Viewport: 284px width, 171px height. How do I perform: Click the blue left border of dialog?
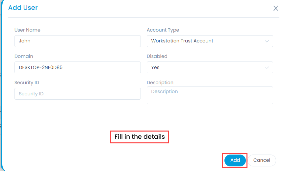[1, 85]
